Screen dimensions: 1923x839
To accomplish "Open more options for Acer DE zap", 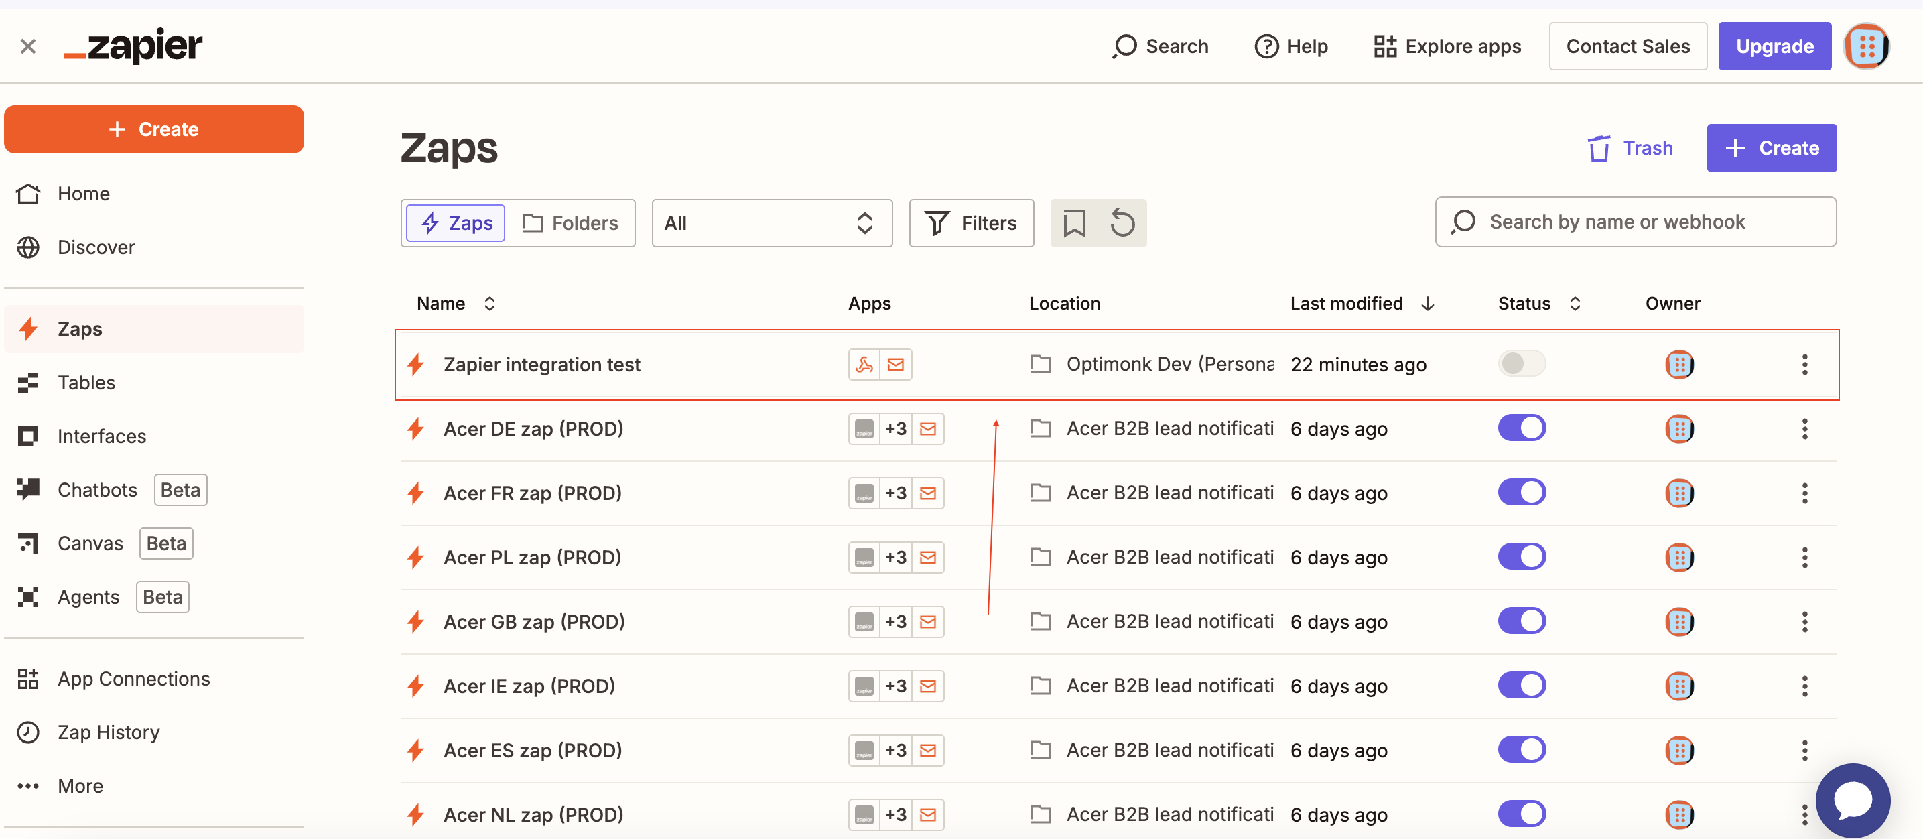I will [x=1804, y=428].
